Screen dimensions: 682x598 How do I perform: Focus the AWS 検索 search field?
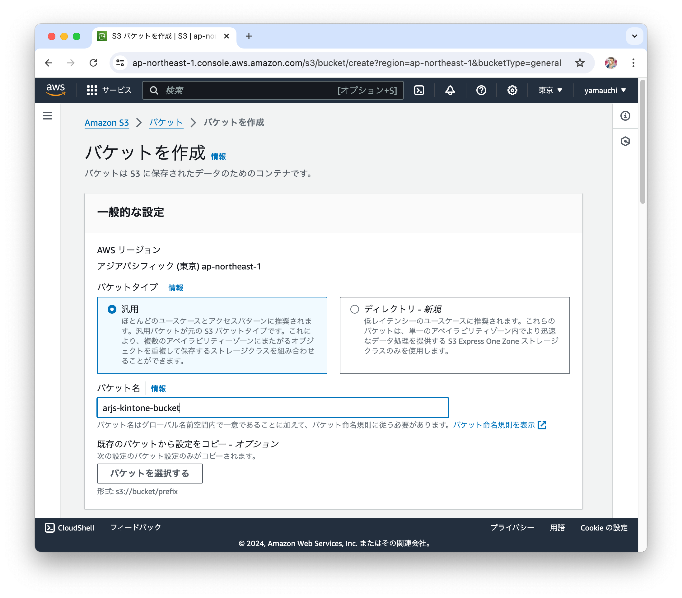point(273,90)
